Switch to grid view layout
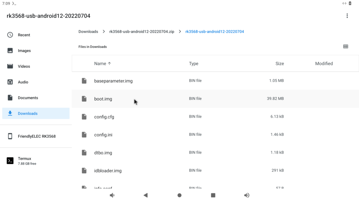Screen dimensions: 359x202 [345, 47]
